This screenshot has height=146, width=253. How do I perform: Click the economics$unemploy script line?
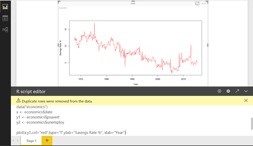point(40,122)
